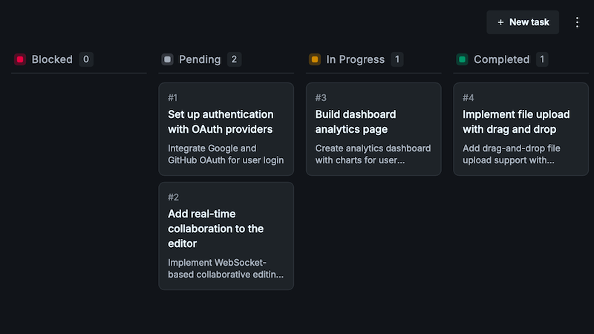
Task: Open the three-dot more options menu
Action: (x=578, y=22)
